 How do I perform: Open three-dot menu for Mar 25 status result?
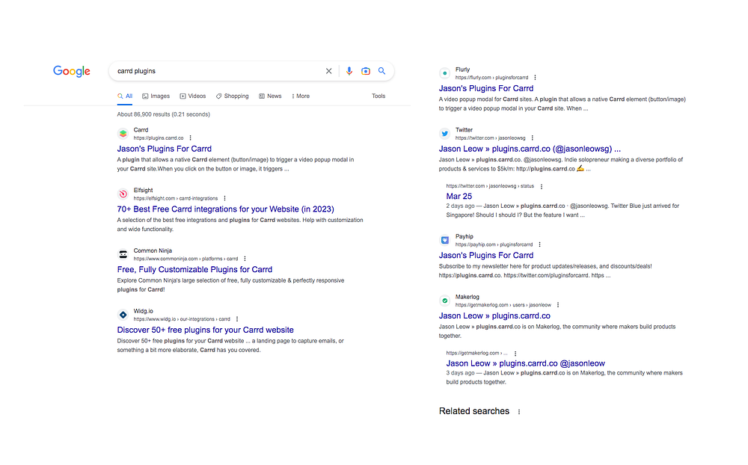tap(542, 186)
